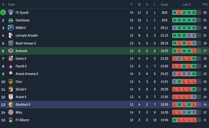
Task: Open the Ararat-Armenia II team link
Action: [27, 74]
